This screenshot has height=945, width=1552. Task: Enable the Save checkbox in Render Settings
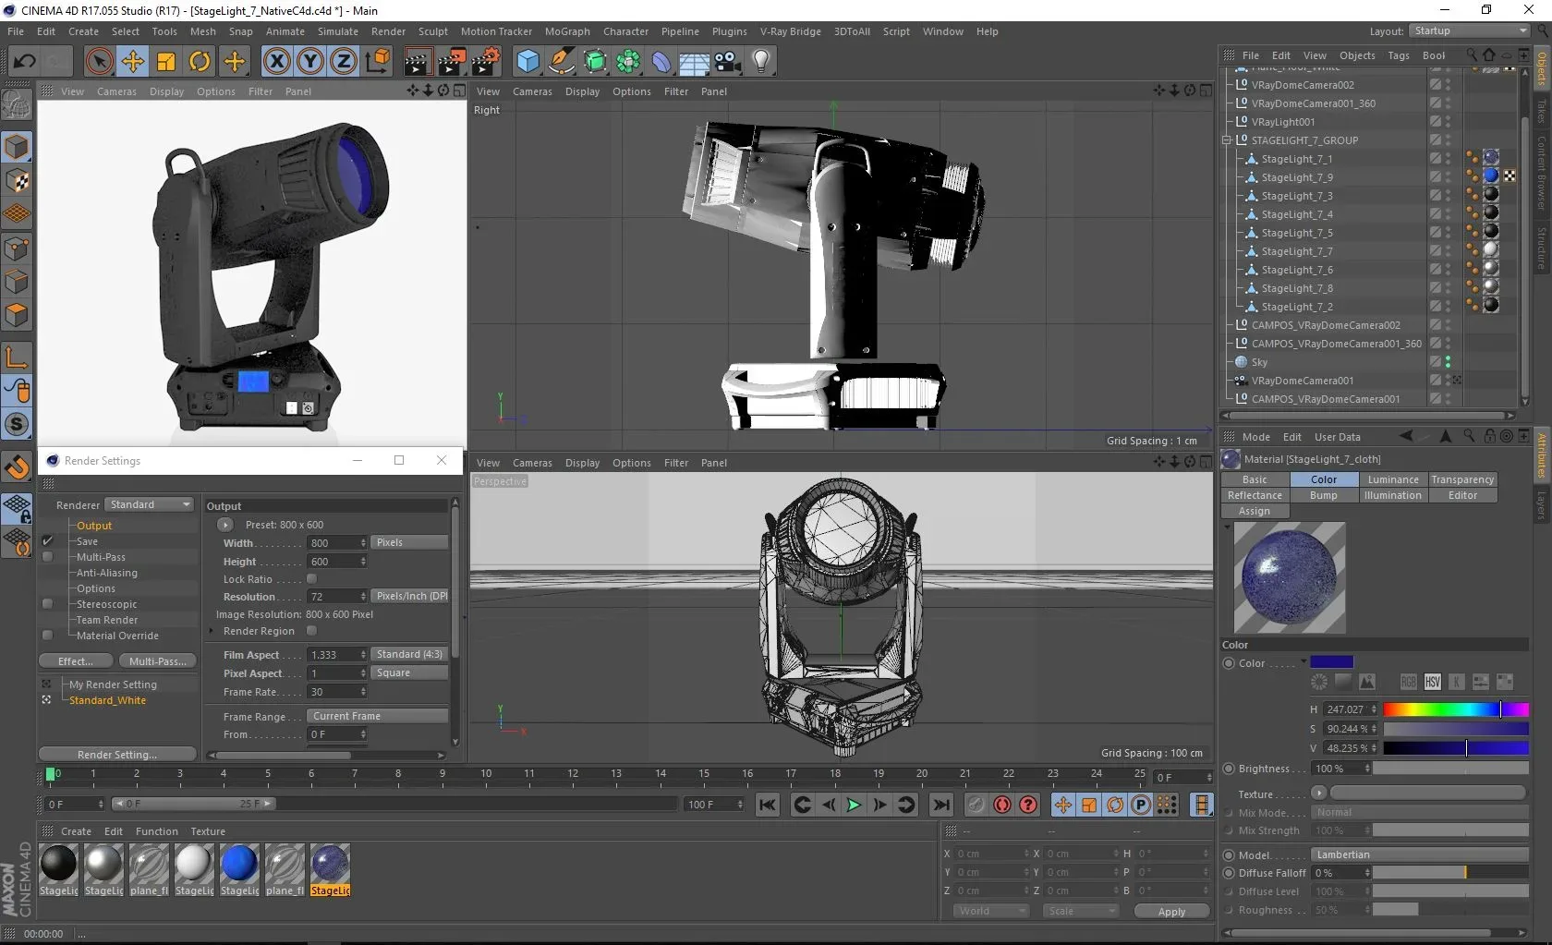(48, 541)
